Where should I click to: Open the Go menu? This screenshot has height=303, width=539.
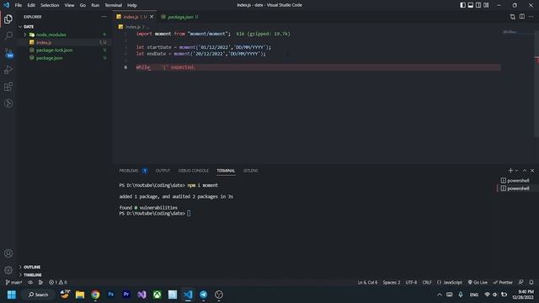pyautogui.click(x=83, y=5)
